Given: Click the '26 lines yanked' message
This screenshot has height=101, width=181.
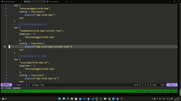Looking at the screenshot, I should [11, 88].
